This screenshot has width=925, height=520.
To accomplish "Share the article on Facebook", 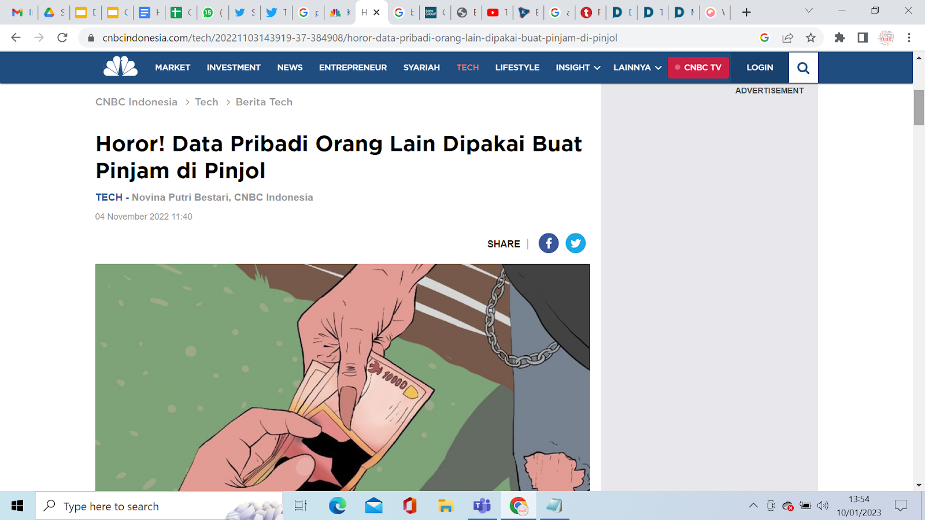I will coord(548,243).
